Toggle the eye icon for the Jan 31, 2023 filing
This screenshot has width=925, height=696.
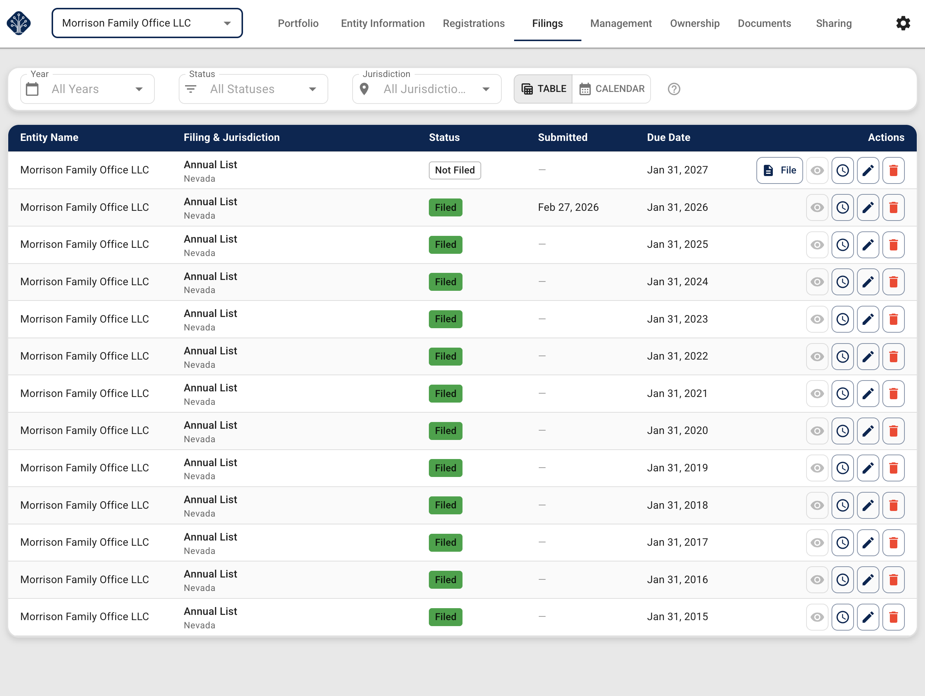(817, 319)
